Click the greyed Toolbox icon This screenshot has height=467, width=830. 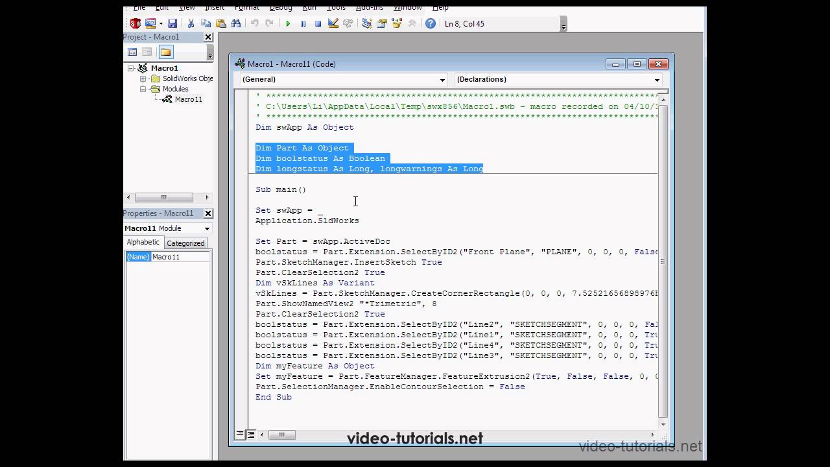[x=411, y=23]
